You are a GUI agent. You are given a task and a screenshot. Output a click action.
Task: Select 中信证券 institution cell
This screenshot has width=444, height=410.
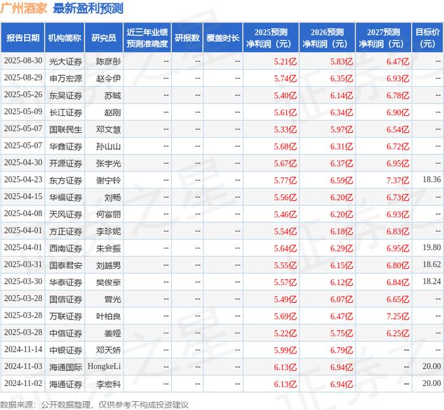(66, 333)
